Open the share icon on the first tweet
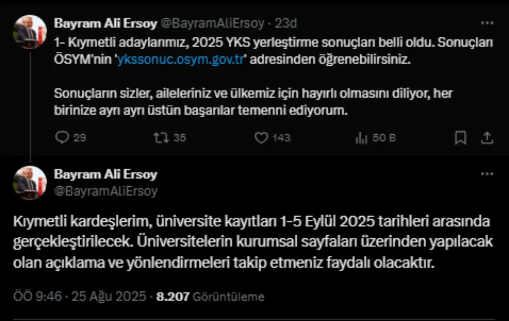This screenshot has height=321, width=509. pos(488,137)
